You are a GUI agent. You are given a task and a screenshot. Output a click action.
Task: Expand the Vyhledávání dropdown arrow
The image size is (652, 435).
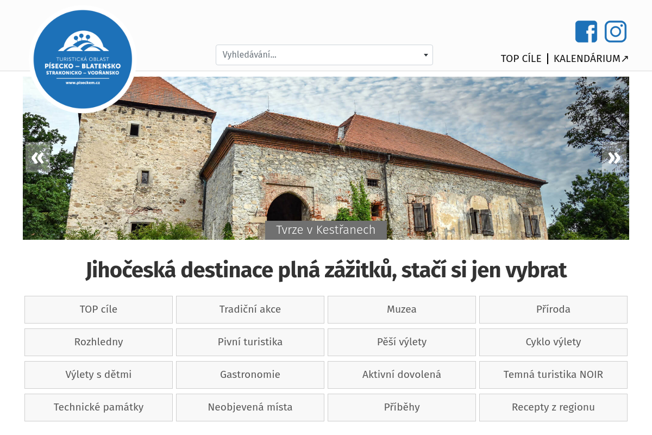pyautogui.click(x=426, y=55)
